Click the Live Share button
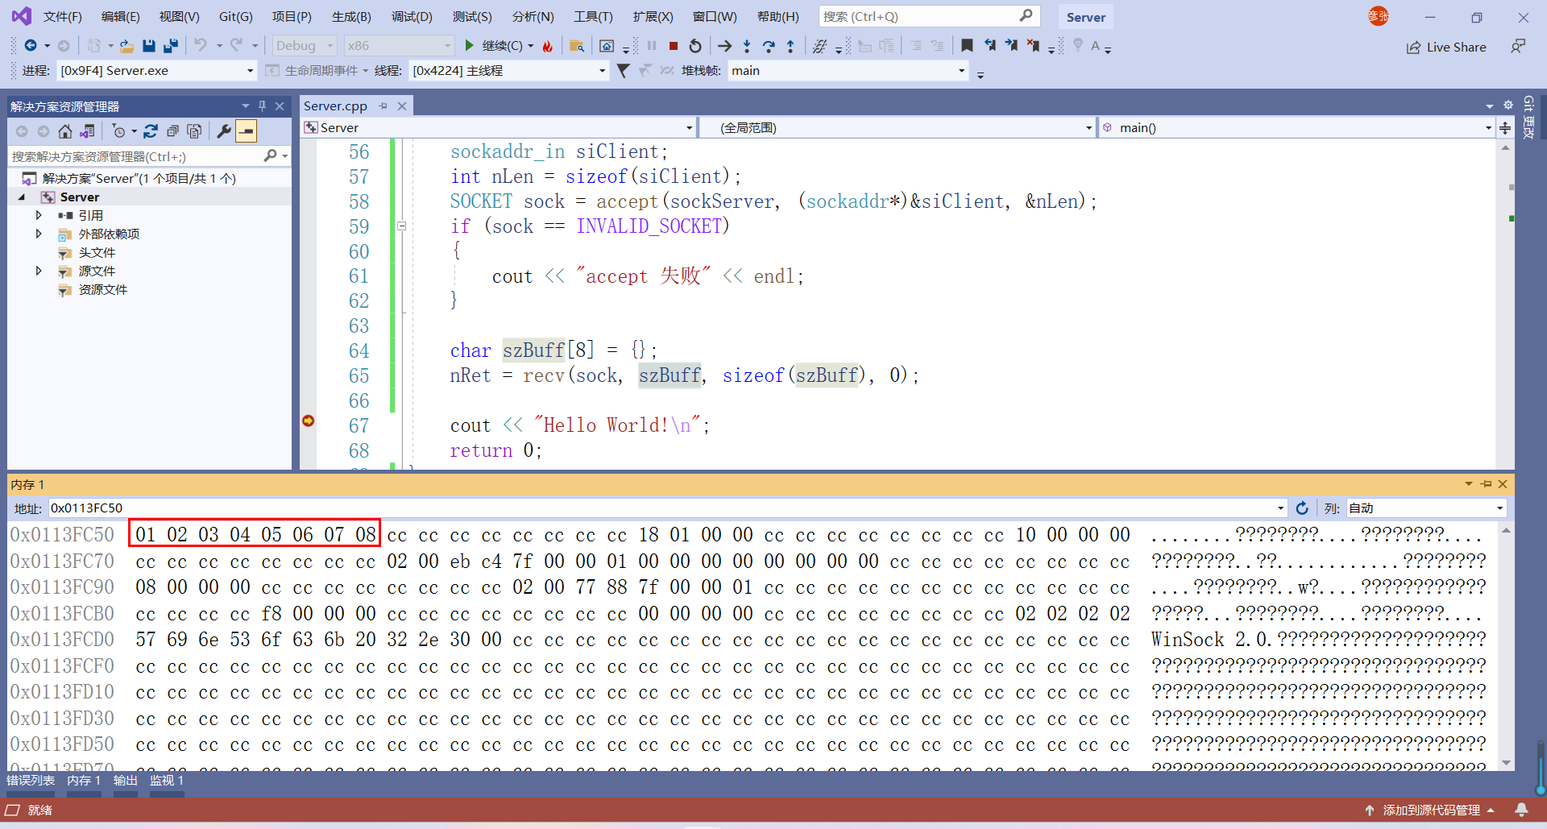Image resolution: width=1547 pixels, height=829 pixels. coord(1446,47)
